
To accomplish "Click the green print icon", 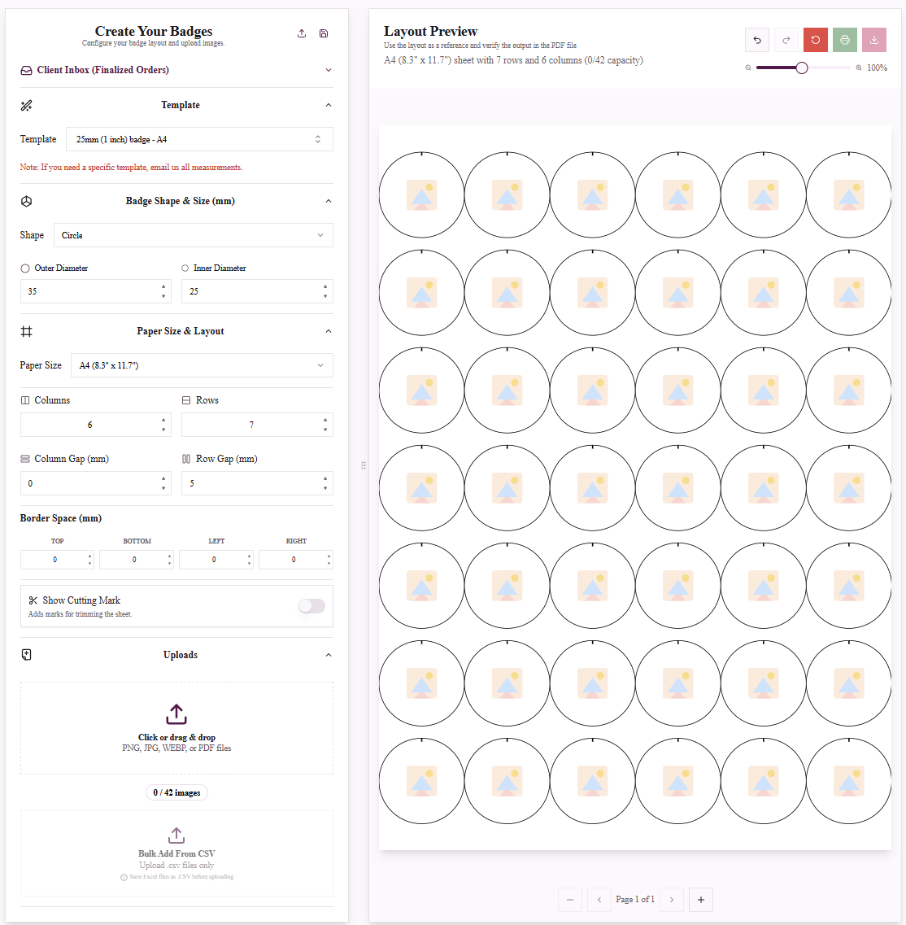I will [x=845, y=40].
